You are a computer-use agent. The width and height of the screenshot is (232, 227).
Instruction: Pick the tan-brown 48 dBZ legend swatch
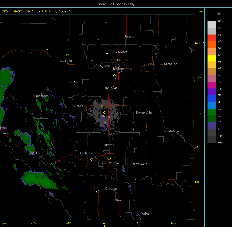(x=212, y=71)
